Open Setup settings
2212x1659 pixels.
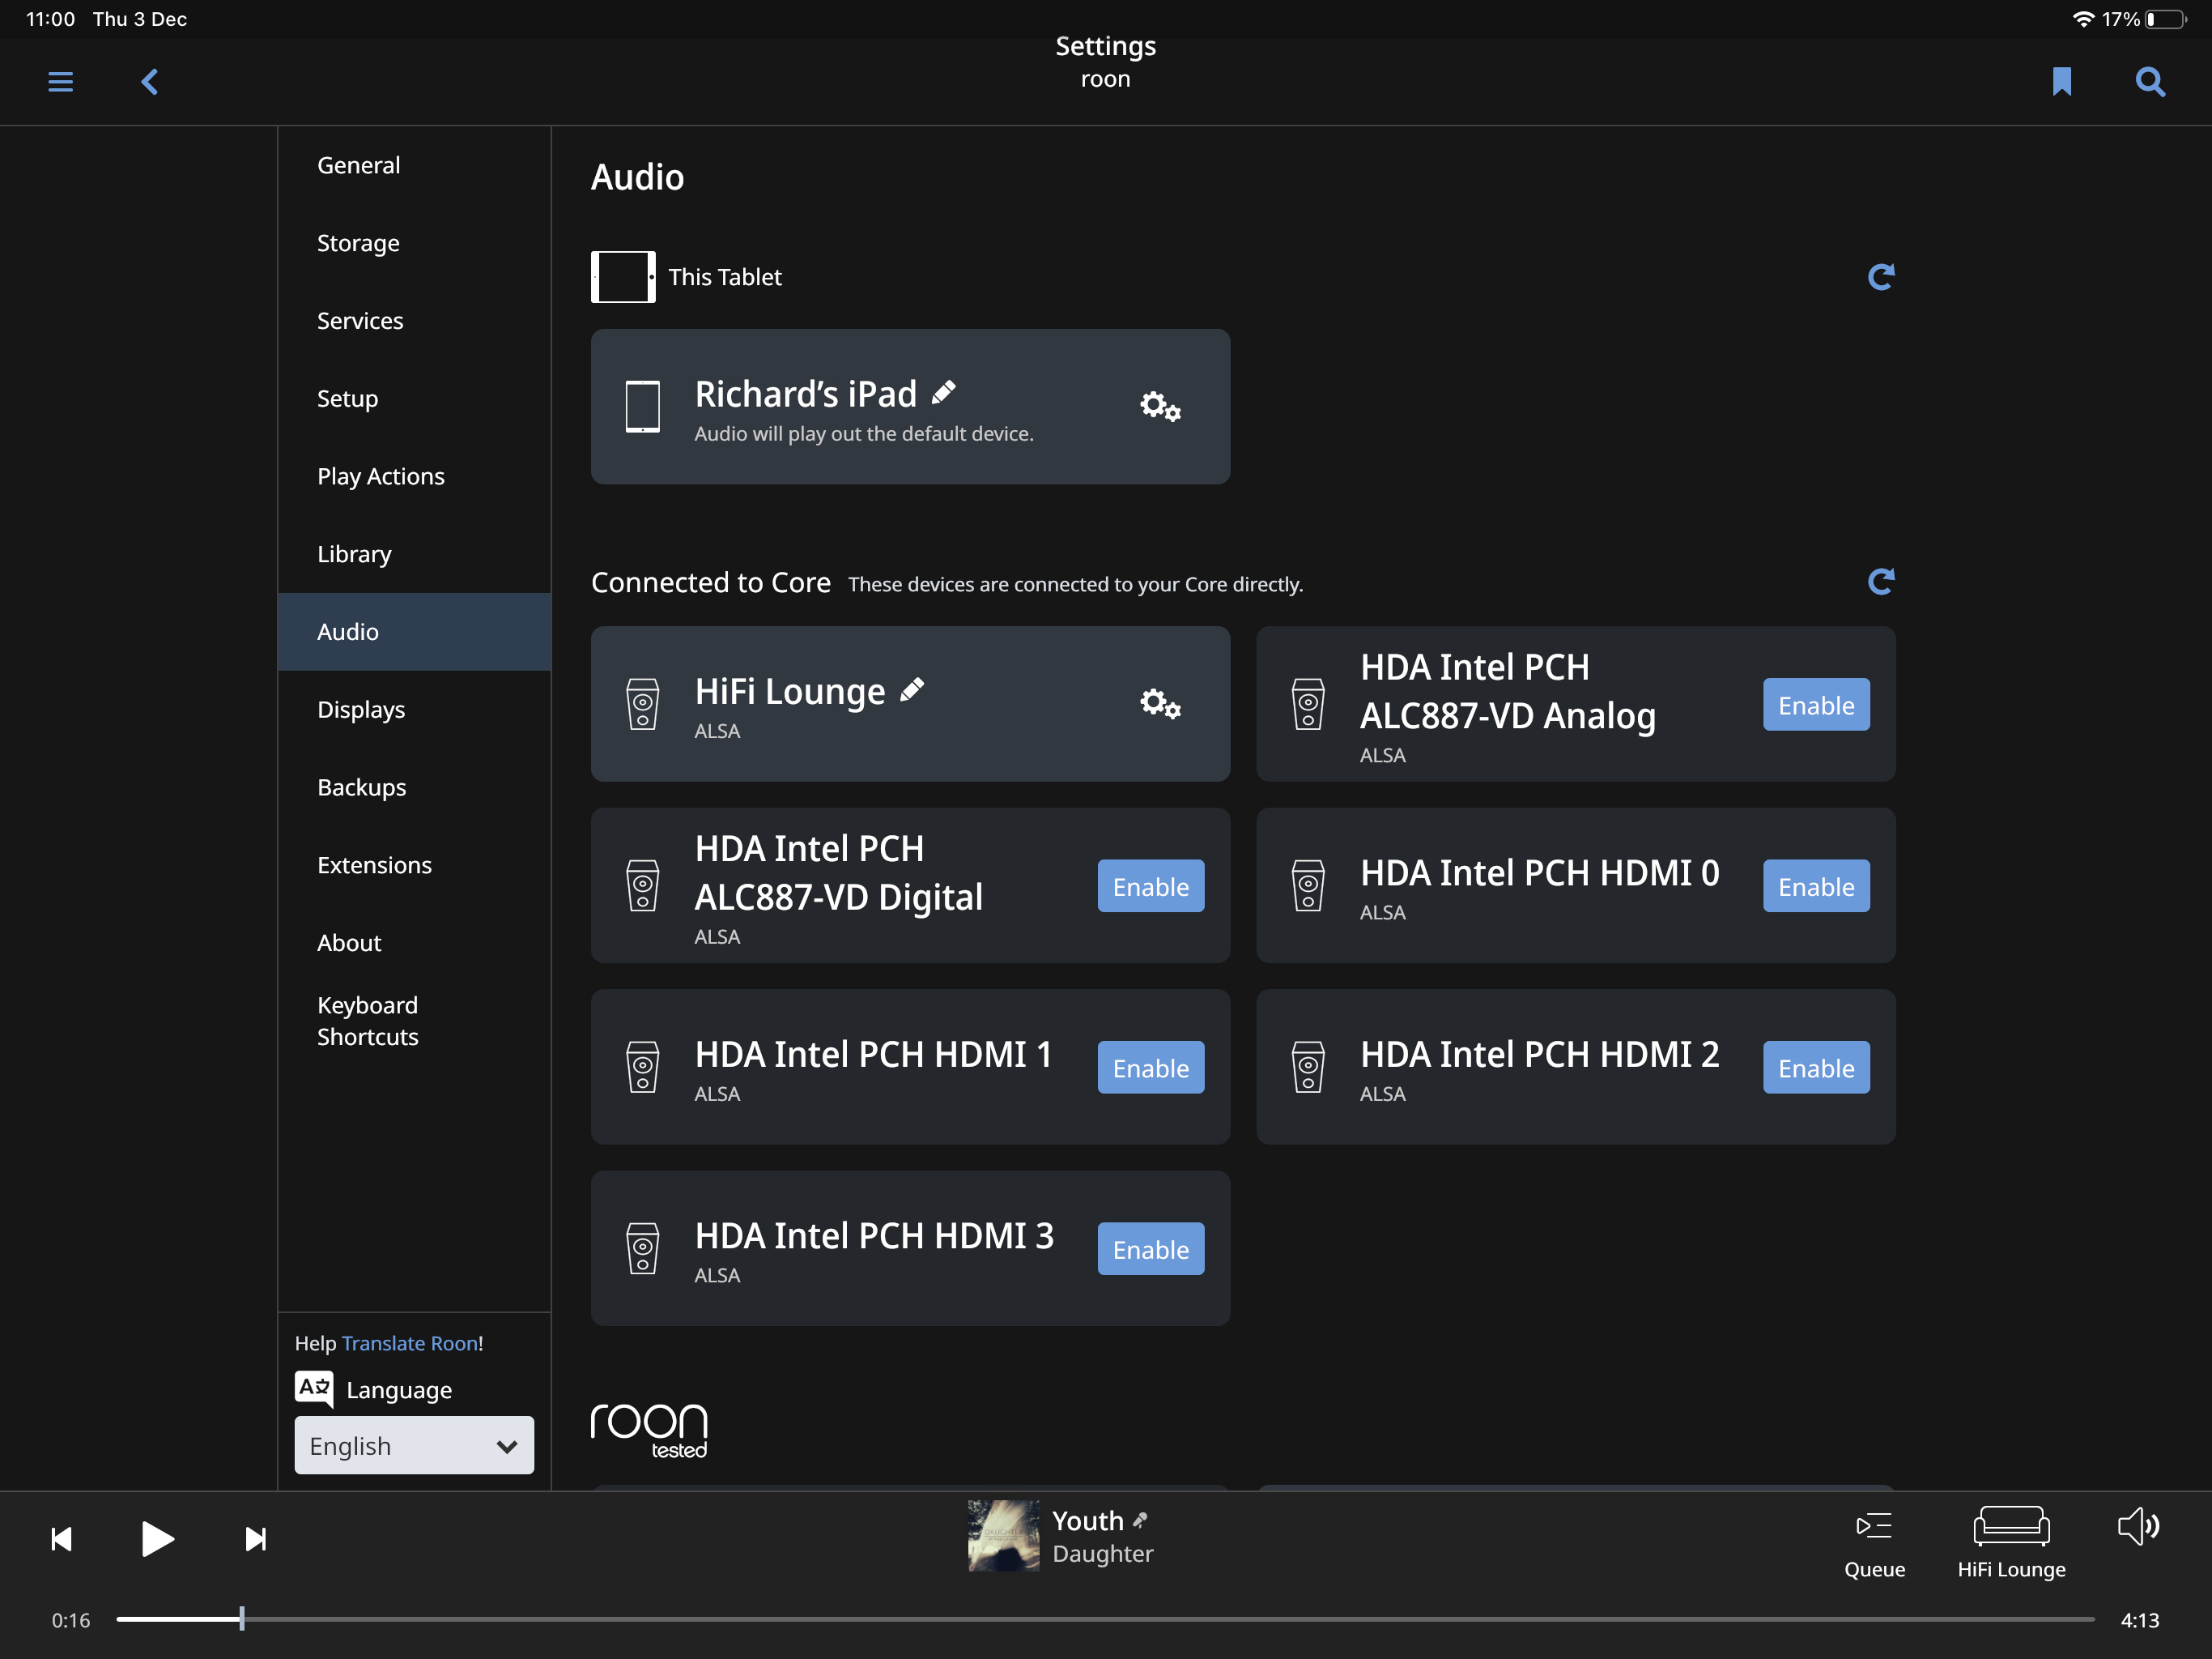point(414,399)
